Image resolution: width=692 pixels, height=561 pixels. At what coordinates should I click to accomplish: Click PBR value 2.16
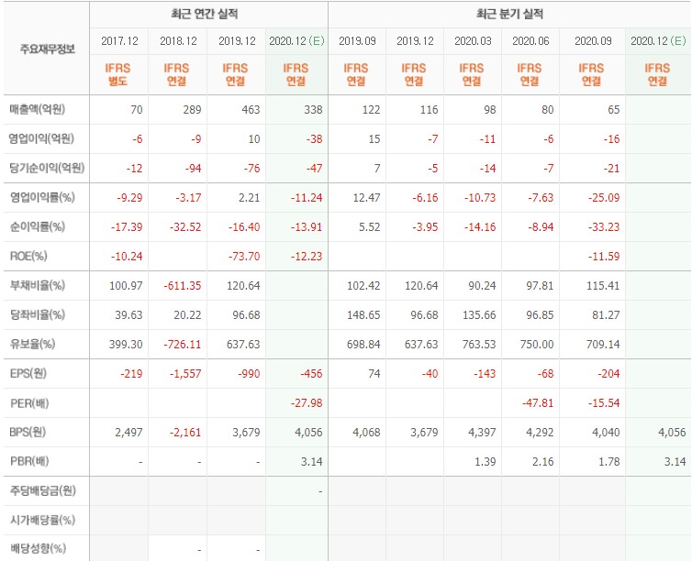coord(542,462)
